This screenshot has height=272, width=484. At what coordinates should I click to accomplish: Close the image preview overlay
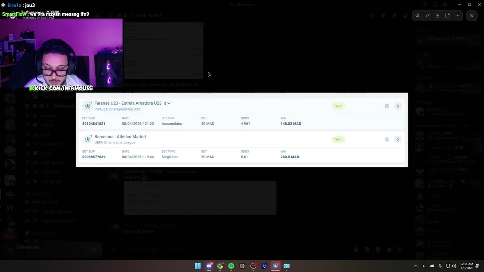point(472,15)
